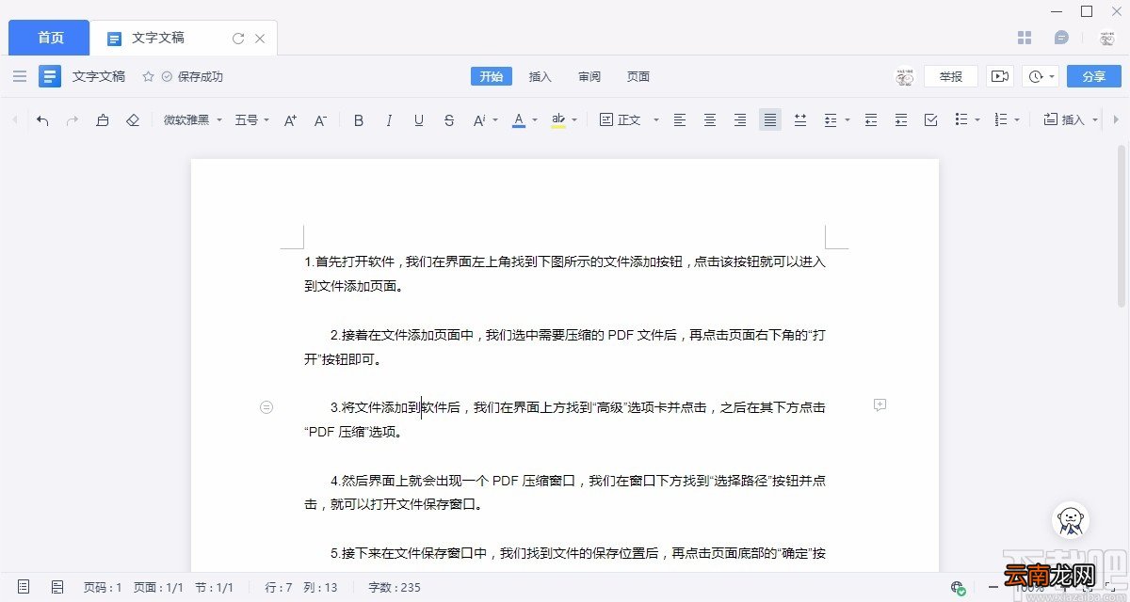Start presentation mode with camera icon
Screen dimensions: 1130x602
[x=1000, y=76]
